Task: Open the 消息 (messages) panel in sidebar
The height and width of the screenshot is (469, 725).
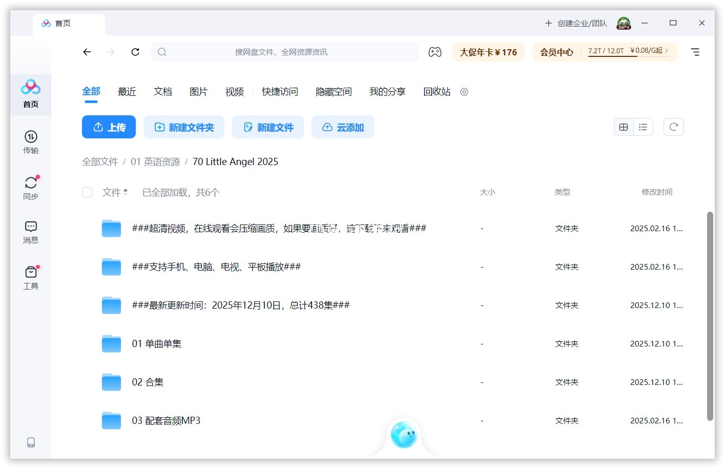Action: click(x=31, y=232)
